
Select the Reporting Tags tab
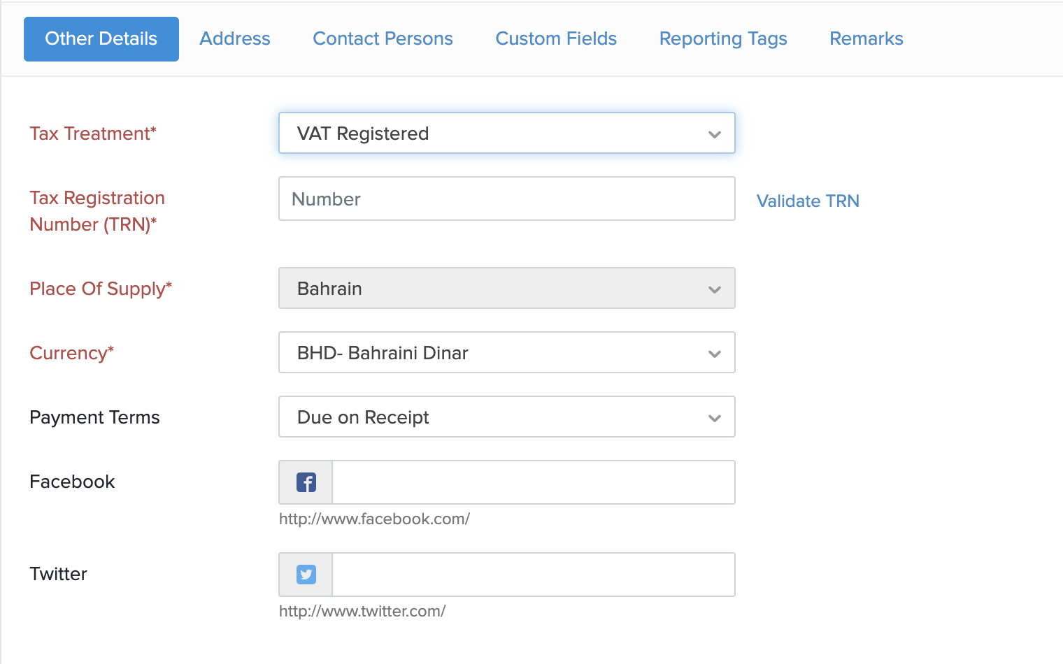pyautogui.click(x=723, y=38)
